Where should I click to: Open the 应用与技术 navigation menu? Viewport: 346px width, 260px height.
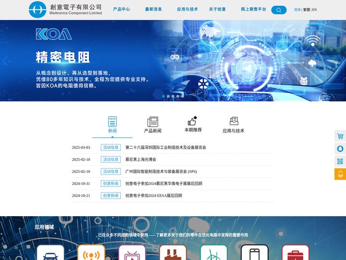point(187,9)
